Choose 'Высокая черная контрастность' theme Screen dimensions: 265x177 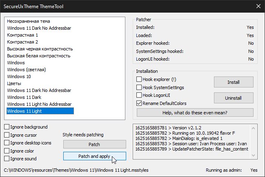[x=40, y=49]
